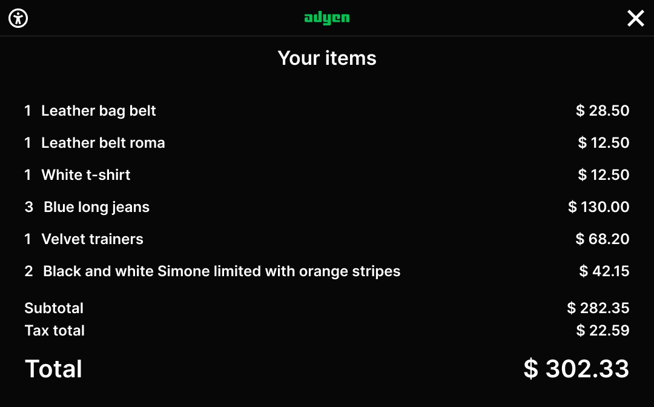Click the Velvet trainers line item

point(92,239)
